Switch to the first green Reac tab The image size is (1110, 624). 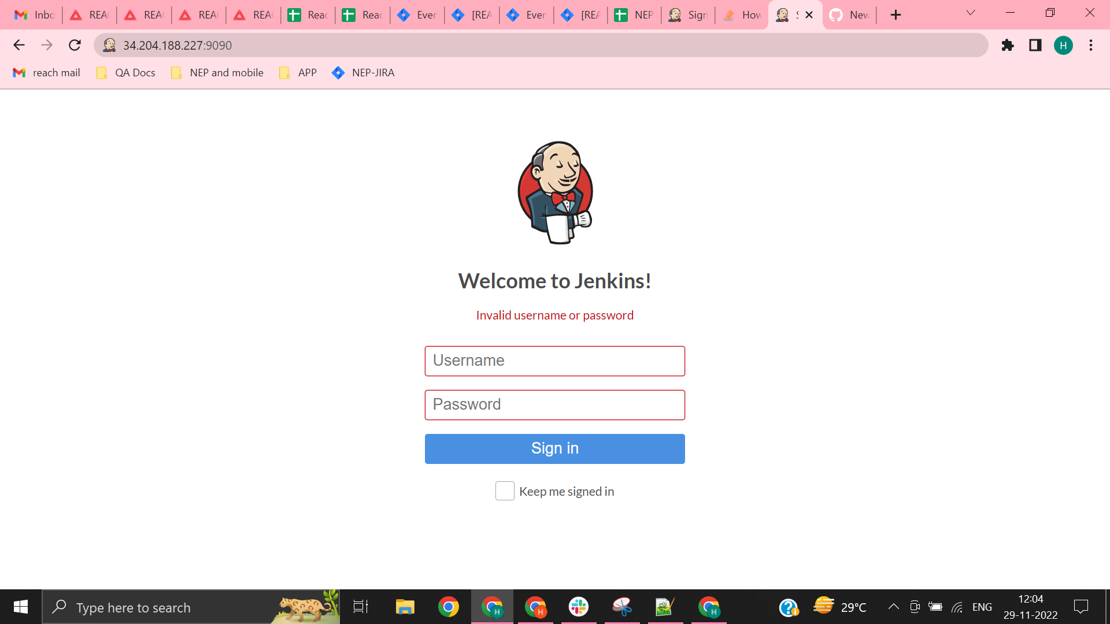point(308,15)
